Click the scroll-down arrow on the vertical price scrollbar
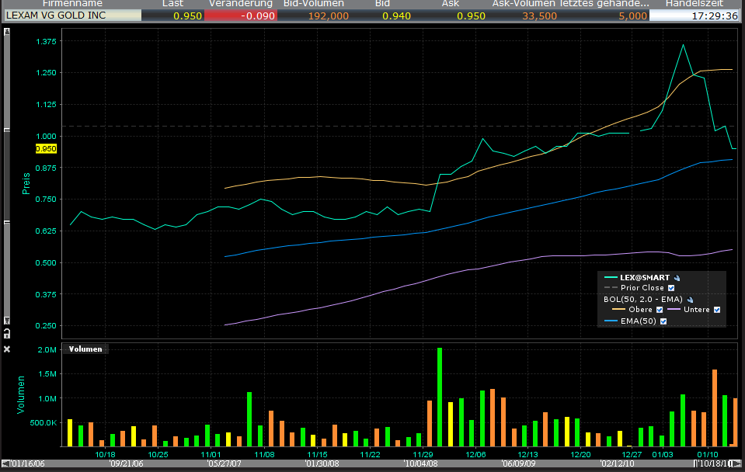 [7, 321]
